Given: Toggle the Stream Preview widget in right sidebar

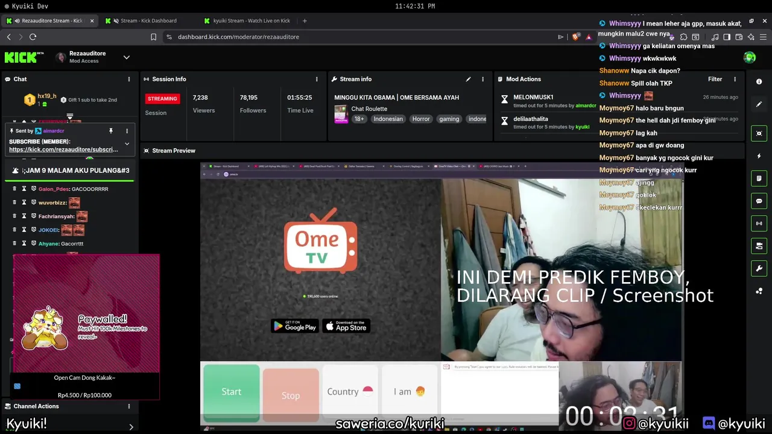Looking at the screenshot, I should click(759, 133).
